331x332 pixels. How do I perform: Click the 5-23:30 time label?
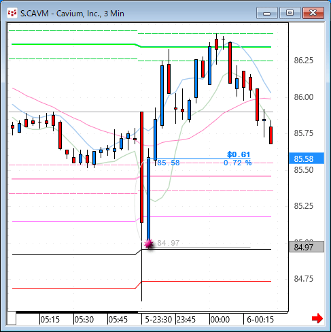click(158, 320)
